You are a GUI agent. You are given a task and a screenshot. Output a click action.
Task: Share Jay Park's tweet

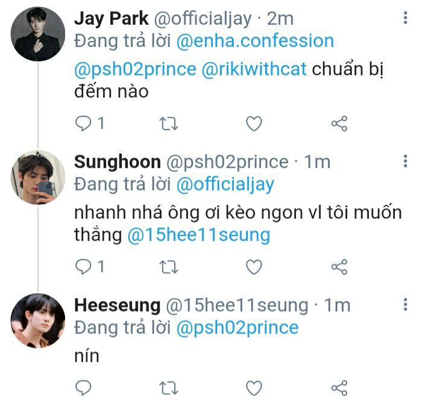coord(339,123)
